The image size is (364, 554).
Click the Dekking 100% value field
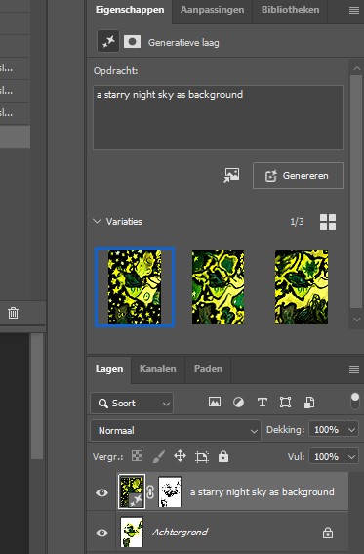point(327,430)
